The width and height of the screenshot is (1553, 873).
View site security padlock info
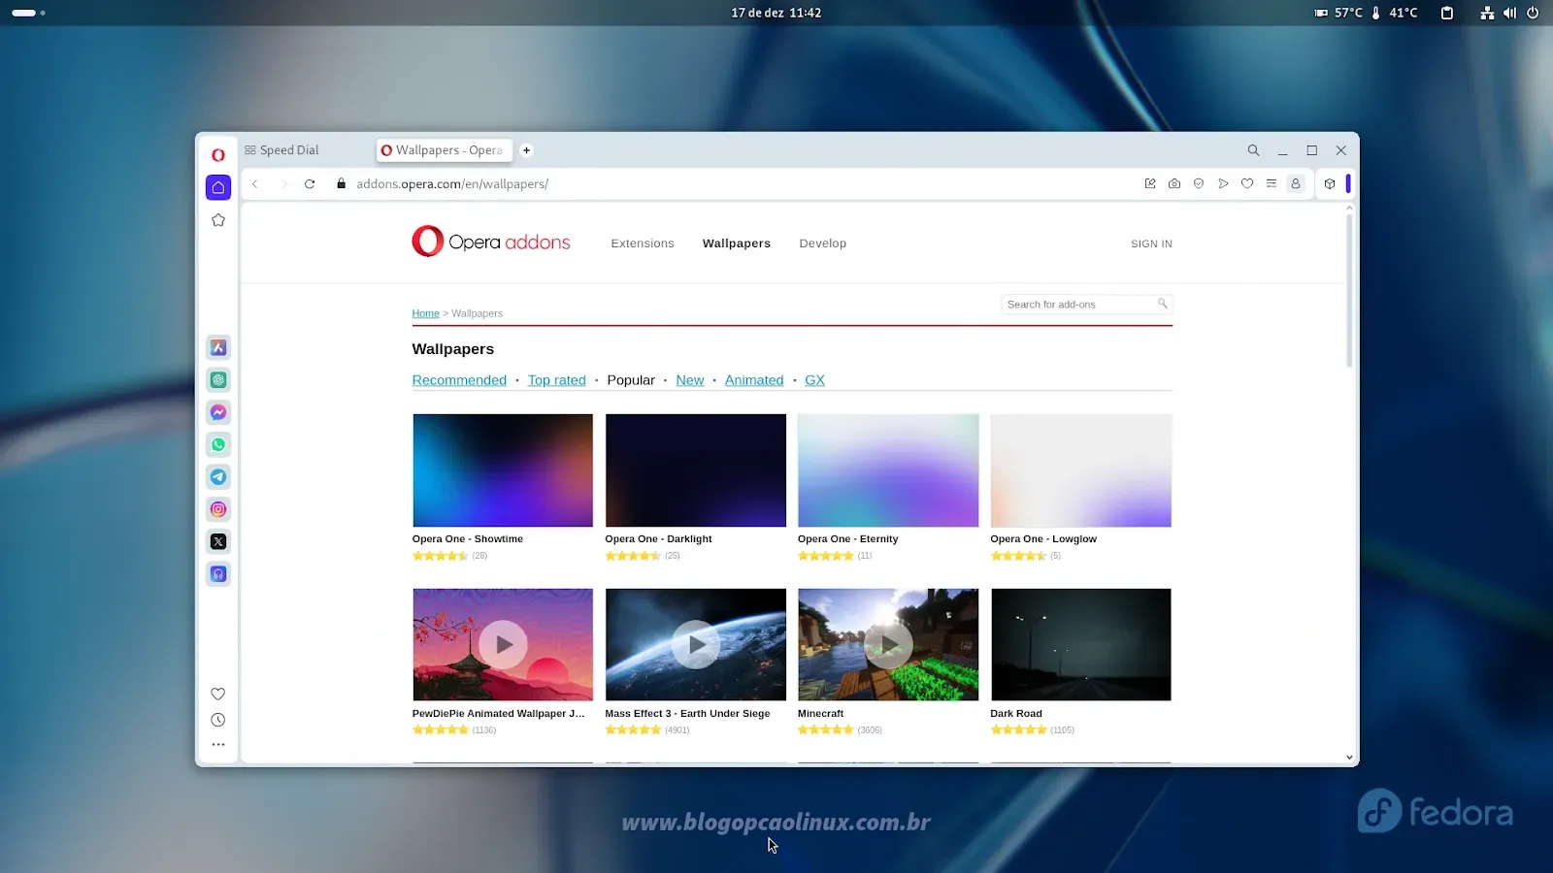[x=341, y=183]
